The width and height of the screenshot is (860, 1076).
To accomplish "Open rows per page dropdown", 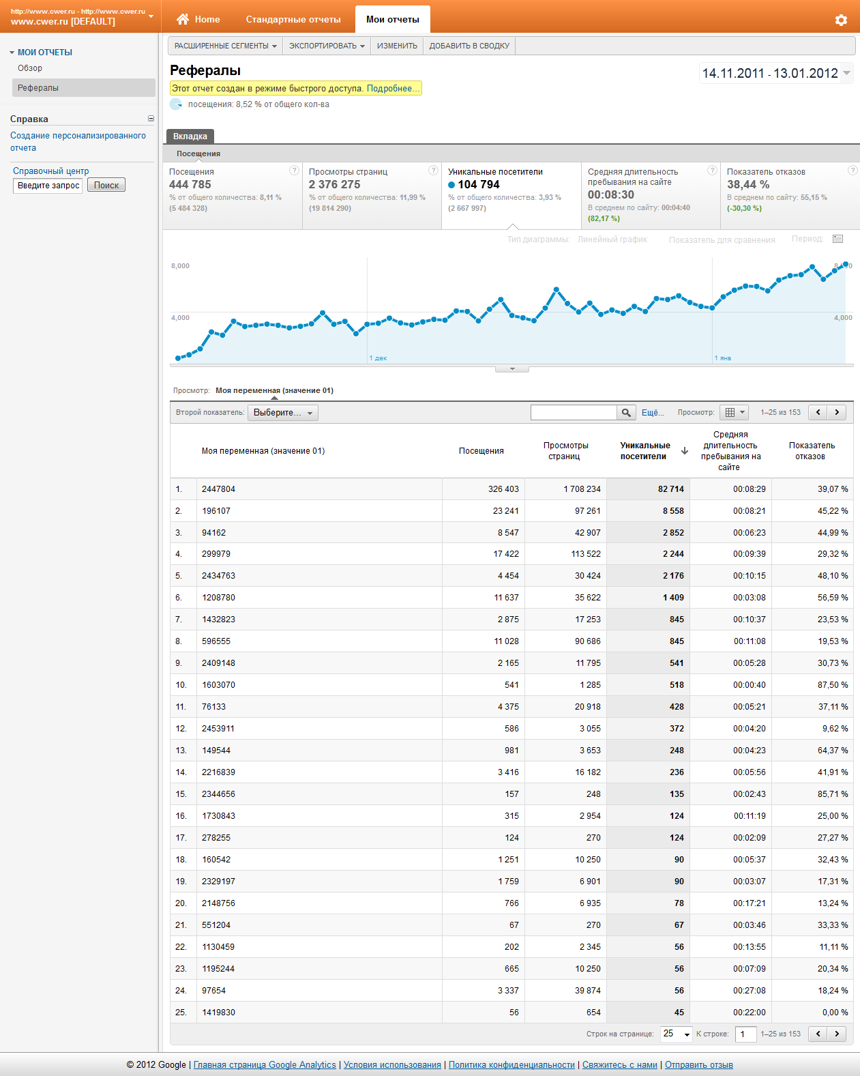I will 677,1034.
